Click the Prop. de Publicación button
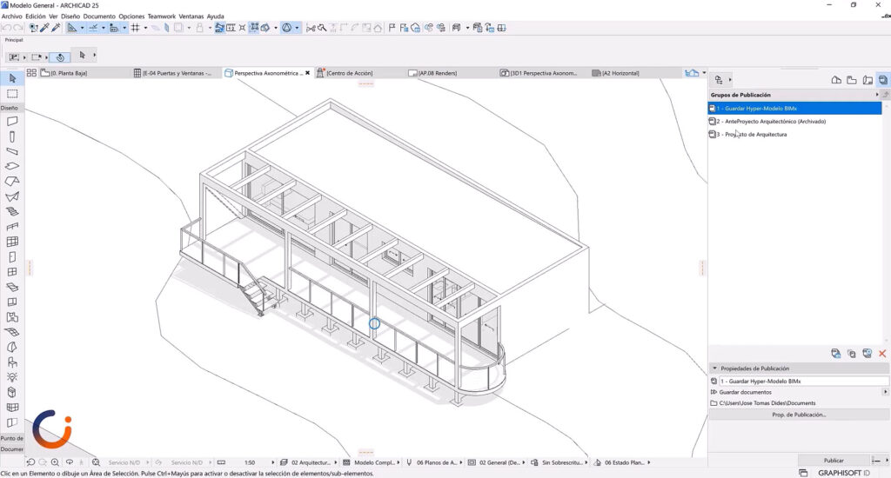Image resolution: width=891 pixels, height=478 pixels. click(x=799, y=415)
